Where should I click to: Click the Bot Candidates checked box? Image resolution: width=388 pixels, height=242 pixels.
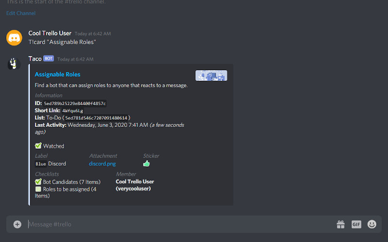click(x=38, y=182)
